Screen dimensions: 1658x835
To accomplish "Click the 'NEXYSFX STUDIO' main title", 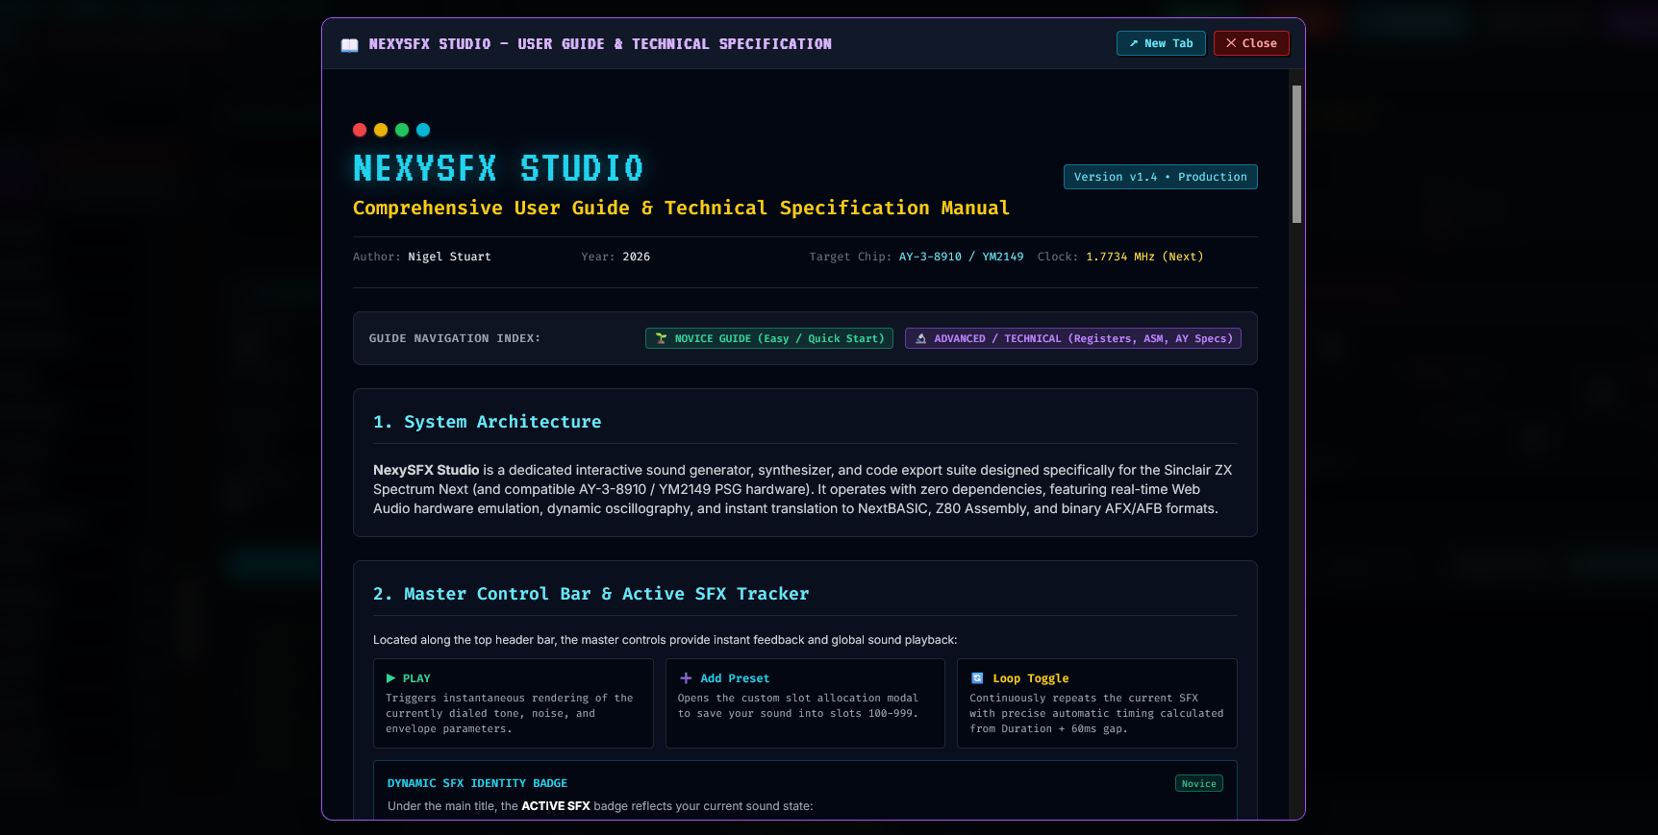I will tap(498, 168).
